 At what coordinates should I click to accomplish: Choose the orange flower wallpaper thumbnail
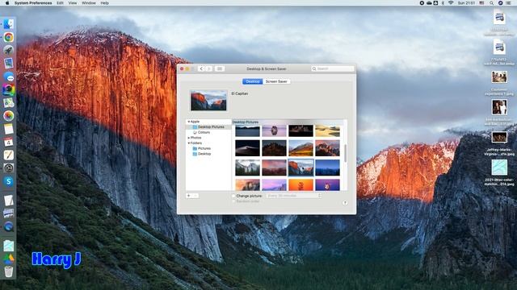pyautogui.click(x=301, y=184)
